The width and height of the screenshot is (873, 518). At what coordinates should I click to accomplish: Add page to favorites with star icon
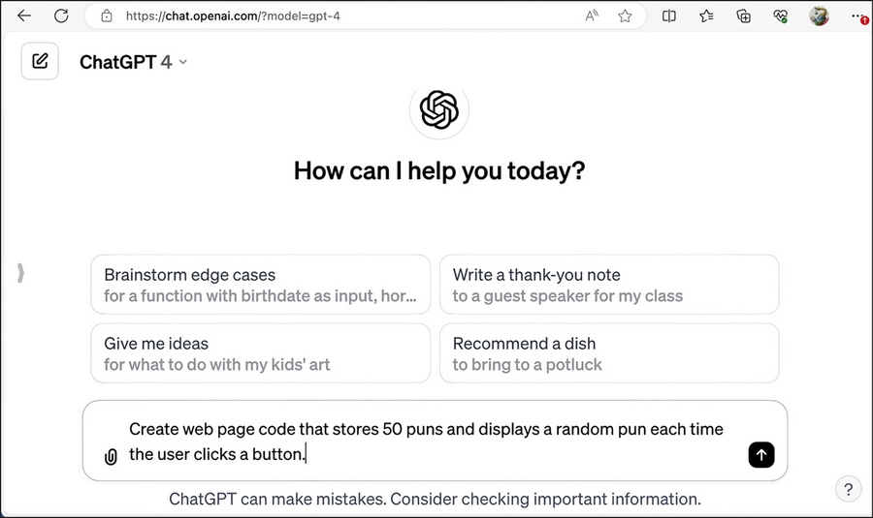tap(625, 16)
